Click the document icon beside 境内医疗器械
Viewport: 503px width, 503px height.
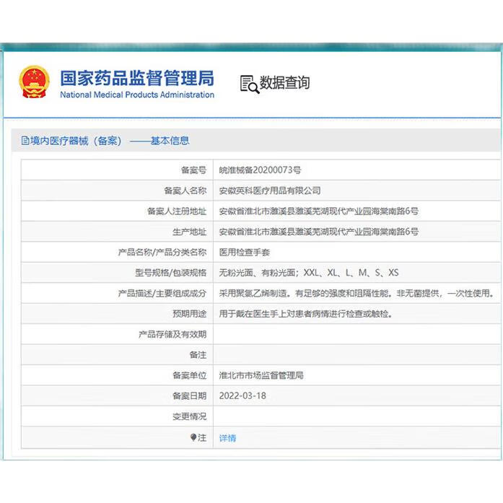(x=25, y=141)
